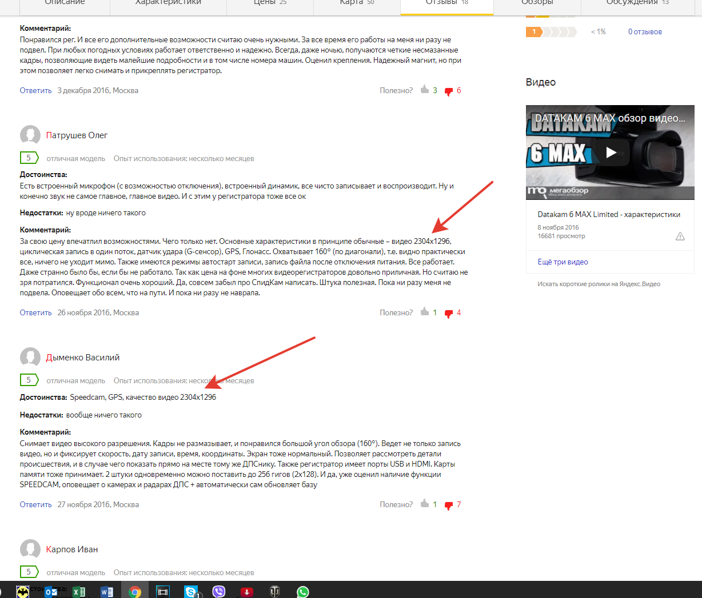Open 'Datakam 6 MAX Limited - характеристики' video title

pos(609,215)
